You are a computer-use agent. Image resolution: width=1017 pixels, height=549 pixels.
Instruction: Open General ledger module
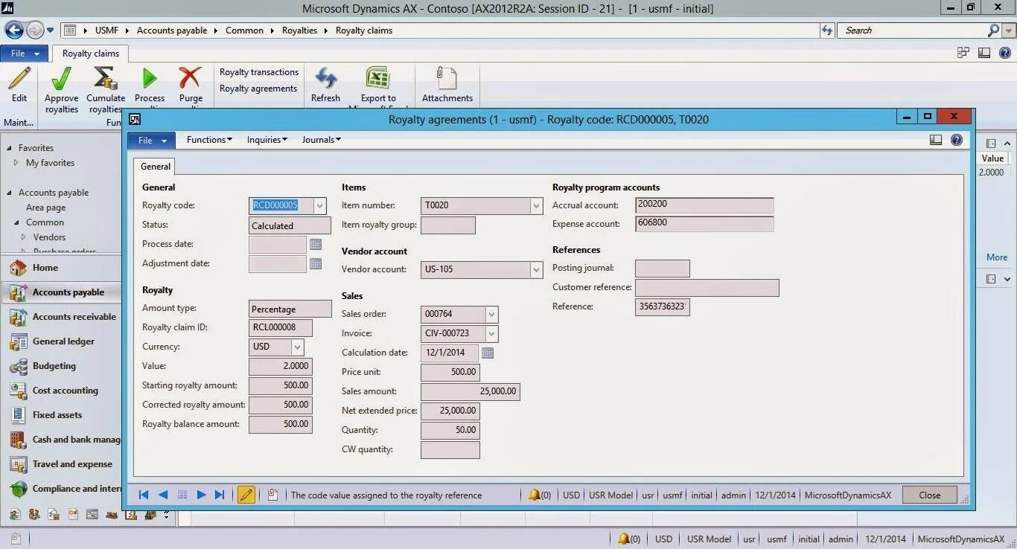[60, 341]
